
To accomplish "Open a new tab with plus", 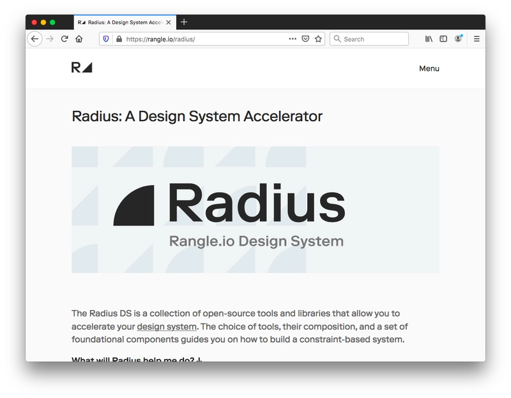I will coord(184,22).
